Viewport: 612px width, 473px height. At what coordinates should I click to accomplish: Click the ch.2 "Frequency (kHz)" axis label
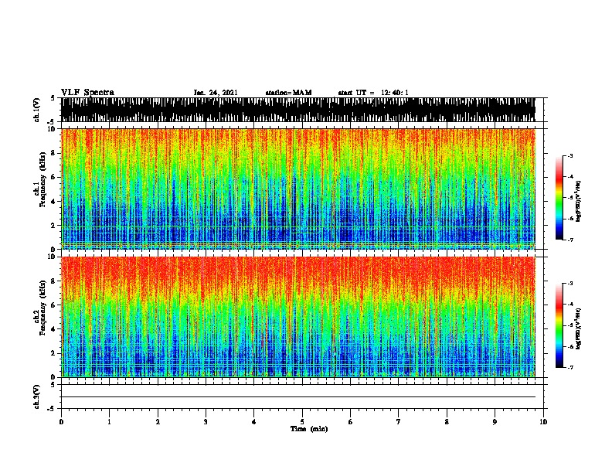point(43,307)
